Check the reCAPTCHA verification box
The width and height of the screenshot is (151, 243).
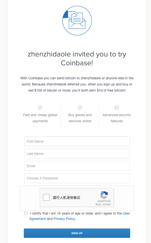(46, 197)
